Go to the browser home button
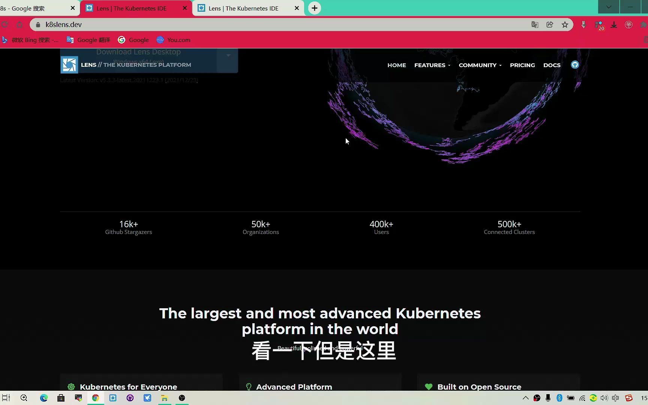Viewport: 648px width, 405px height. pos(19,25)
